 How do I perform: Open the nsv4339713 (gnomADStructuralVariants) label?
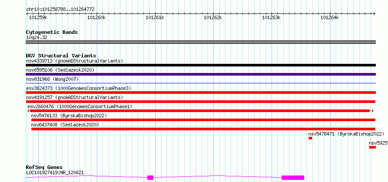(75, 61)
